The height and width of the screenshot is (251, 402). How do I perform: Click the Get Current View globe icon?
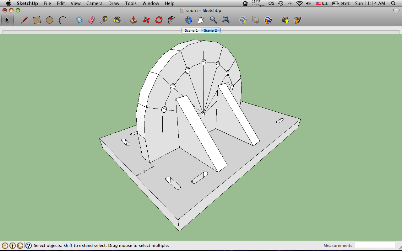click(x=243, y=20)
